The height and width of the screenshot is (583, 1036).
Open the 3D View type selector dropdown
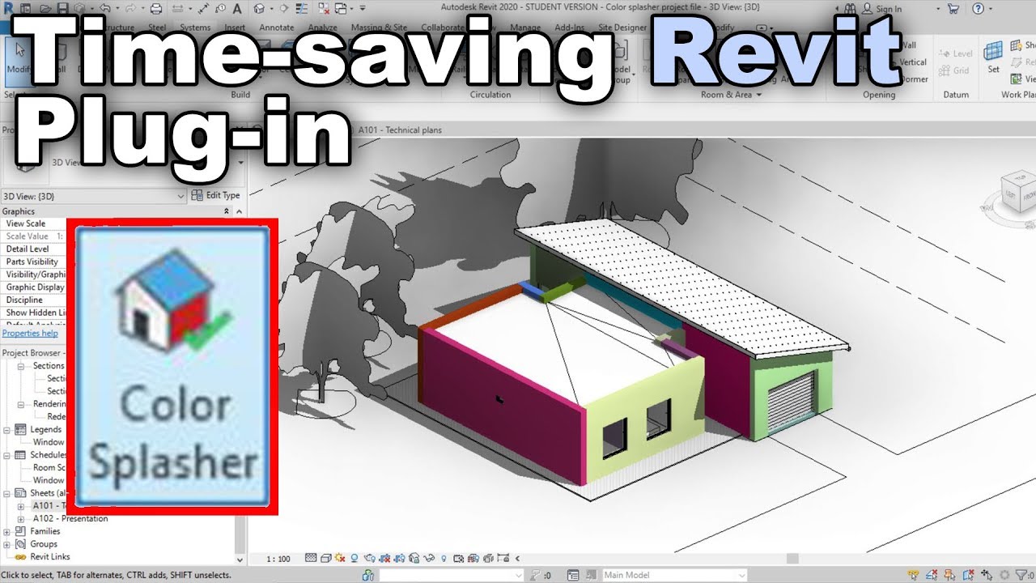click(x=181, y=196)
